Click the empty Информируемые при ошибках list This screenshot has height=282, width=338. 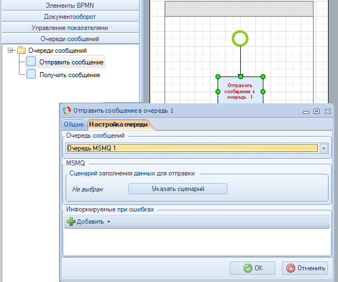[197, 241]
